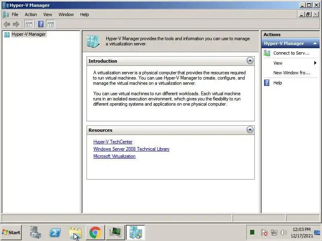Open the Window menu
Screen dimensions: 322x241
tap(66, 14)
